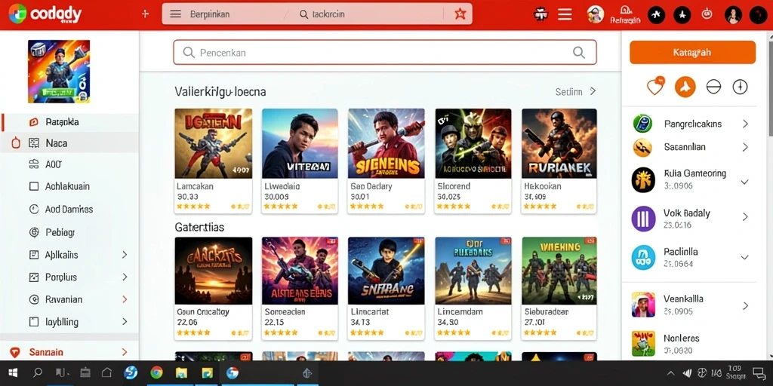Click the colorful store logo icon
The height and width of the screenshot is (386, 773).
click(x=17, y=14)
